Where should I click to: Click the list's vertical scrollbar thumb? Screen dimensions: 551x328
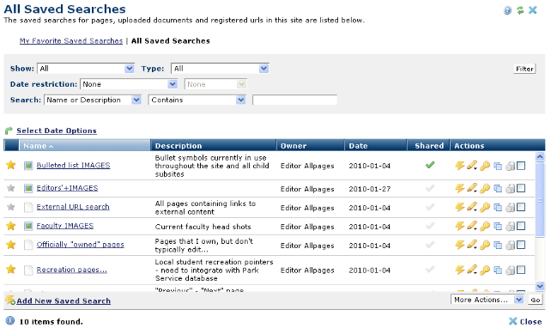pyautogui.click(x=540, y=200)
